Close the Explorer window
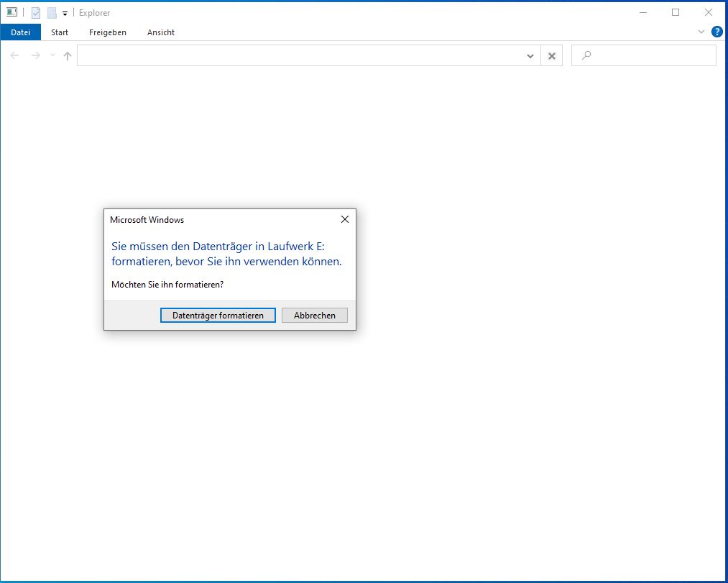The height and width of the screenshot is (583, 728). point(709,12)
